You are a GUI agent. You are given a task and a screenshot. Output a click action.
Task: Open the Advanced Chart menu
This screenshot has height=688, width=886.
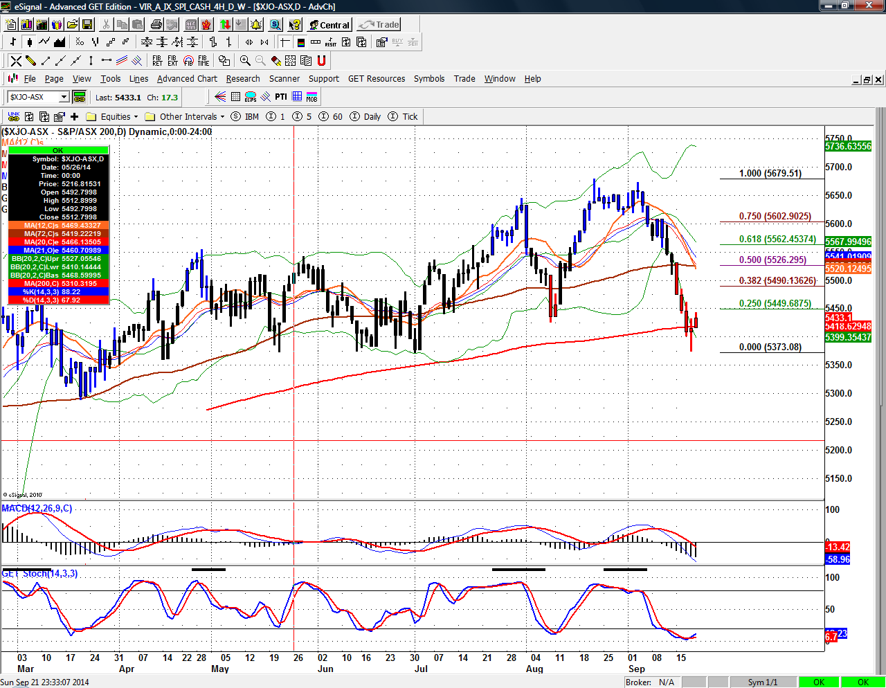click(x=187, y=79)
